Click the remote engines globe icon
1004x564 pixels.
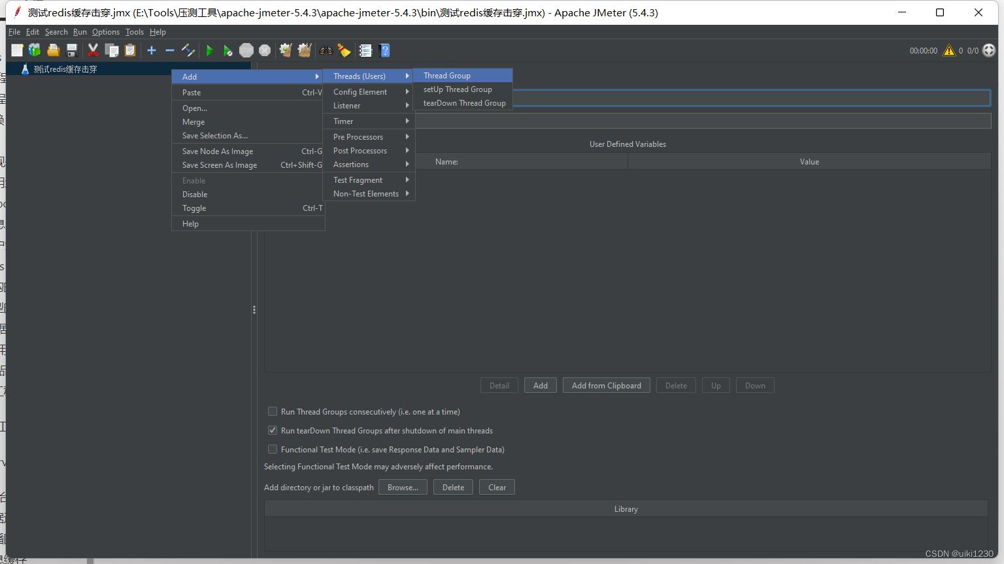coord(989,50)
